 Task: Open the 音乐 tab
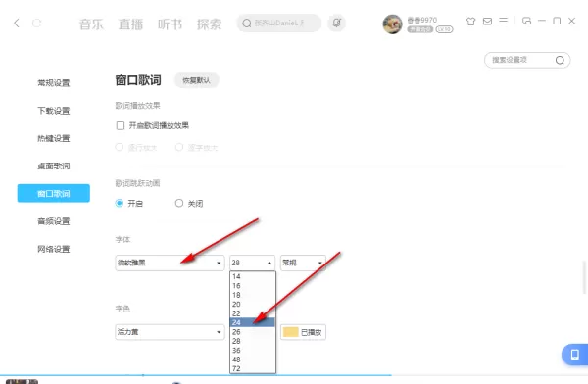pyautogui.click(x=91, y=24)
